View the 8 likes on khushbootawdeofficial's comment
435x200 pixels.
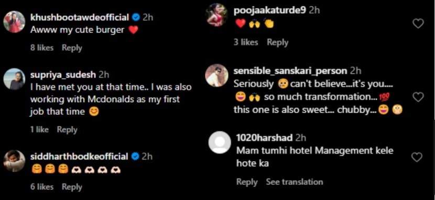pyautogui.click(x=42, y=48)
